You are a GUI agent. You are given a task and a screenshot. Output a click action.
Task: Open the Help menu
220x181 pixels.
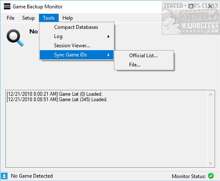click(x=67, y=18)
